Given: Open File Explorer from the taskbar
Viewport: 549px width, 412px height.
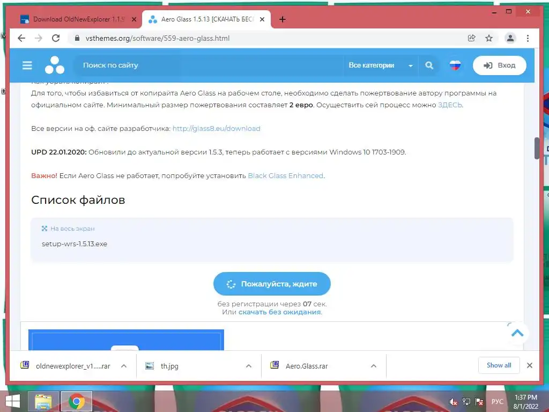Looking at the screenshot, I should pyautogui.click(x=43, y=401).
